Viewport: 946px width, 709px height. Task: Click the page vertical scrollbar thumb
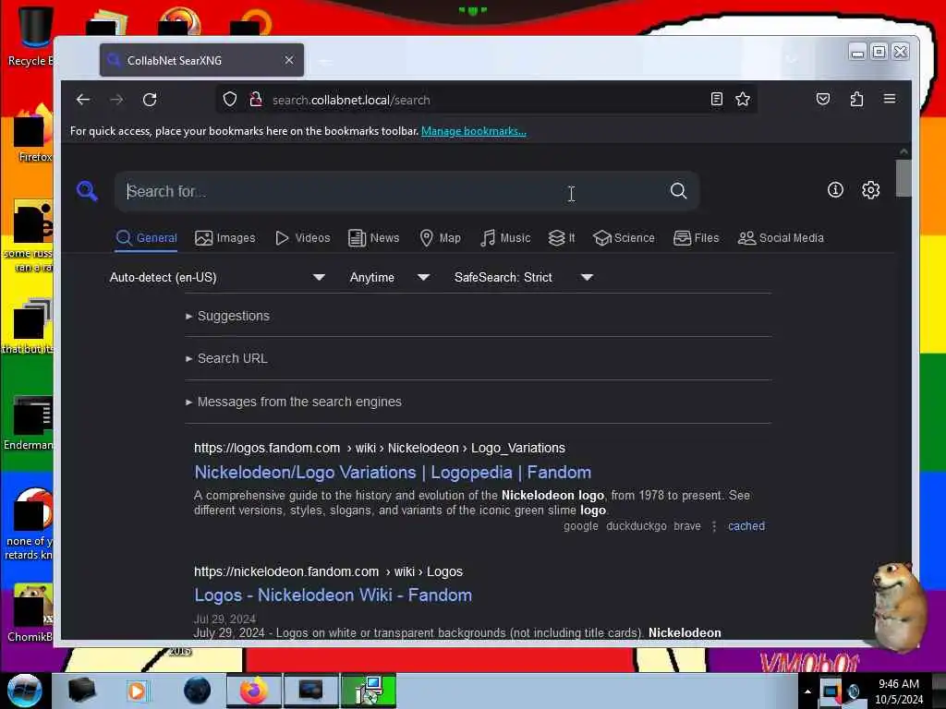pyautogui.click(x=904, y=178)
